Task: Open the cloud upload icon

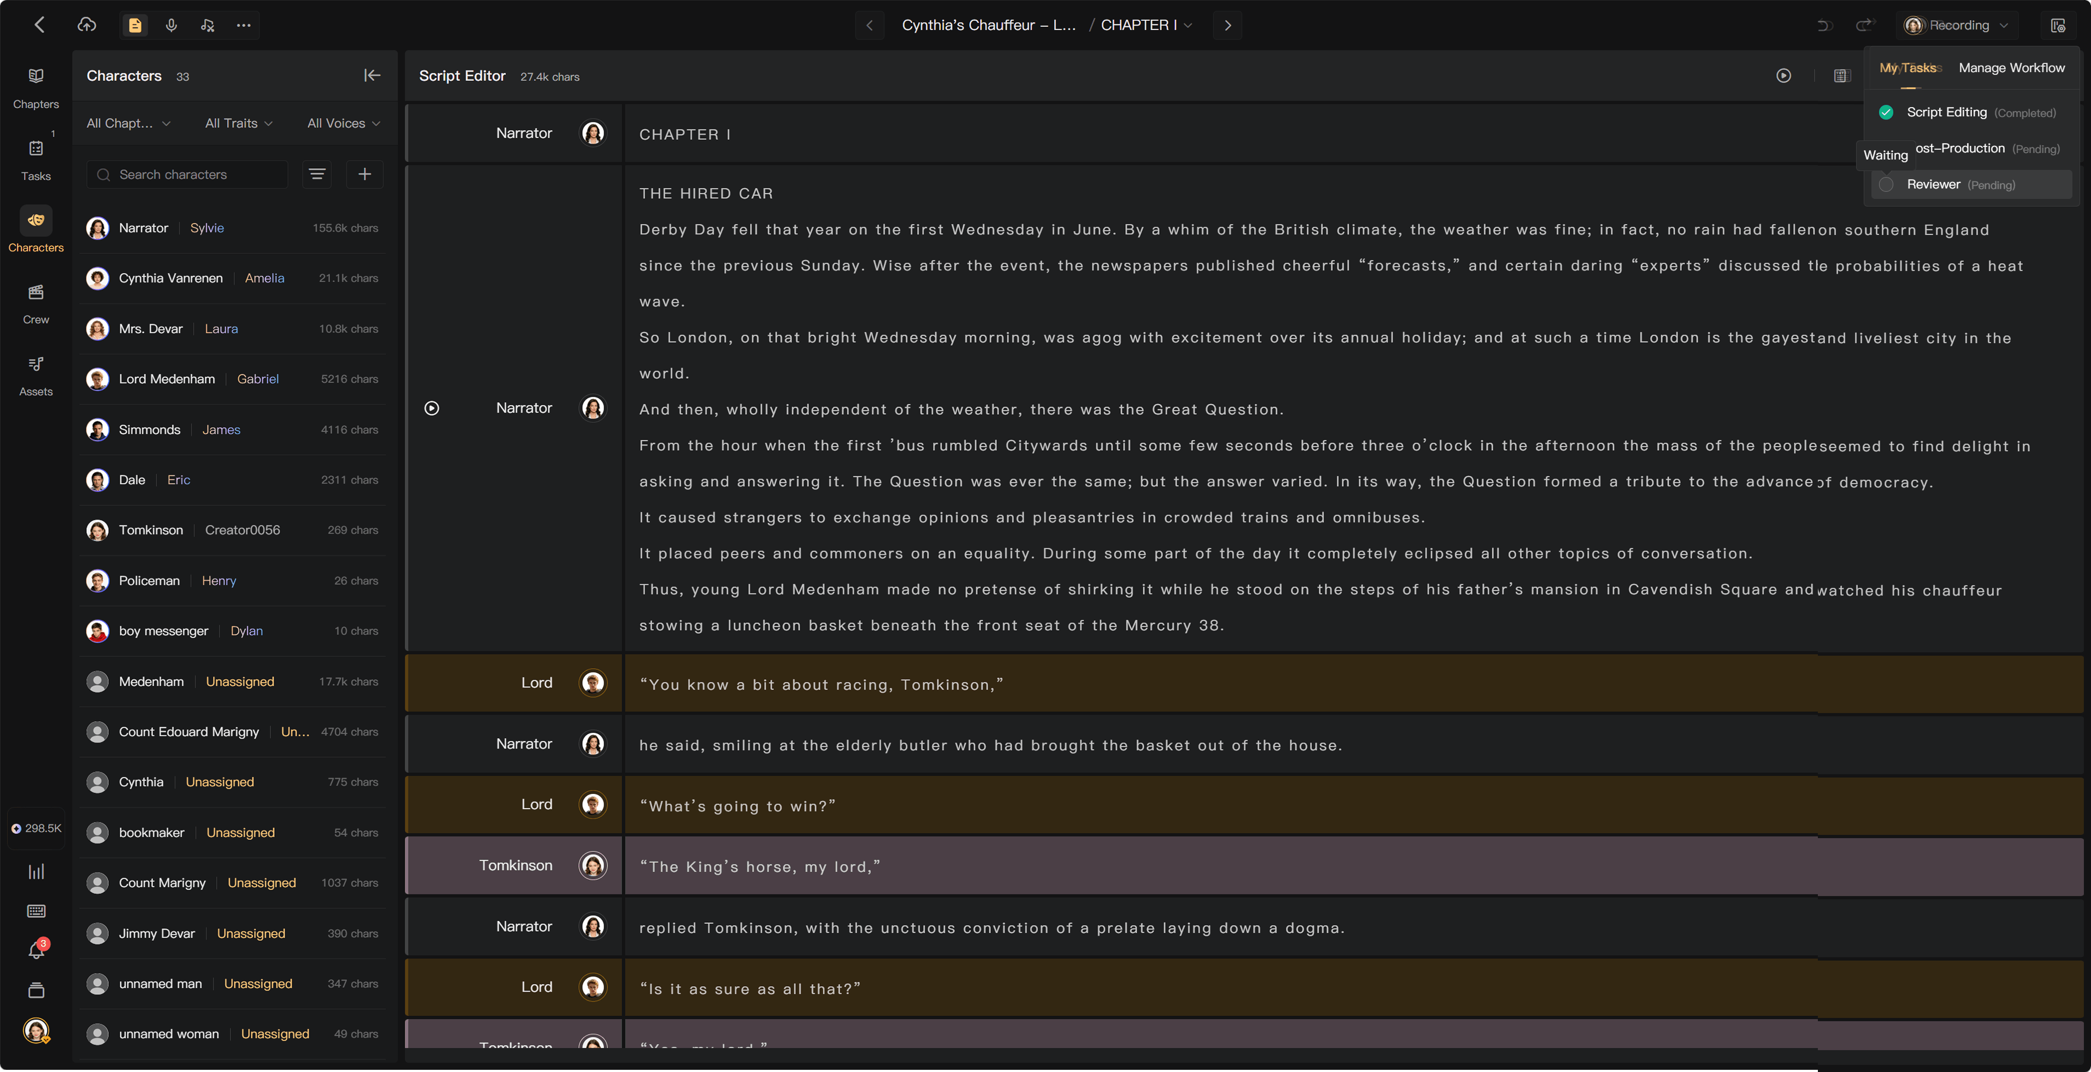Action: pyautogui.click(x=87, y=25)
